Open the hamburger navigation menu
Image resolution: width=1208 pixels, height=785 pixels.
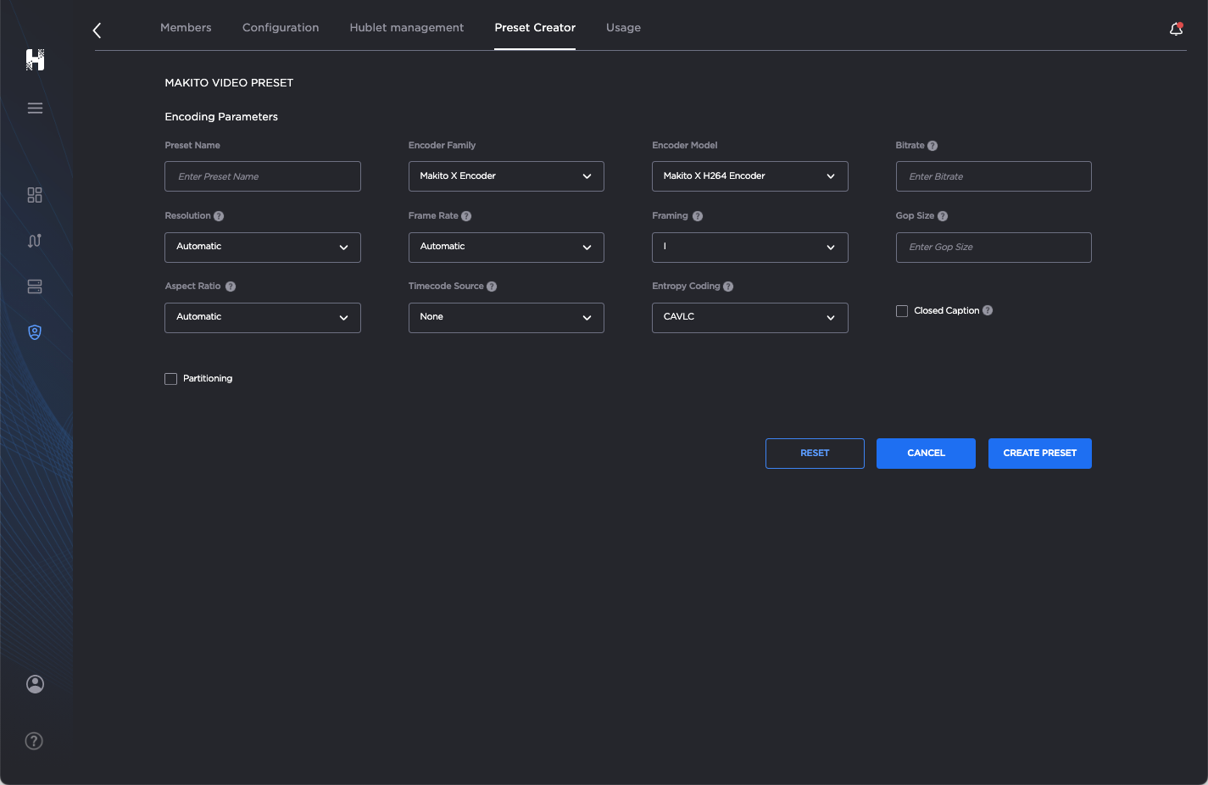click(x=35, y=108)
